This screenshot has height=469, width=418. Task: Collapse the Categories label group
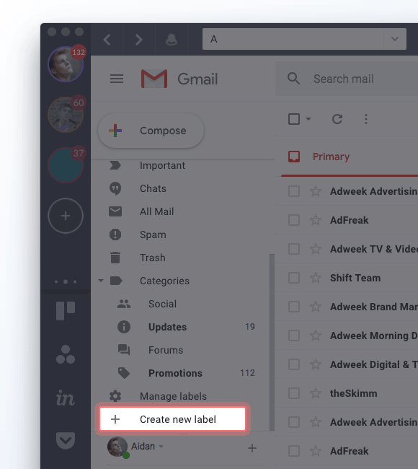click(101, 281)
